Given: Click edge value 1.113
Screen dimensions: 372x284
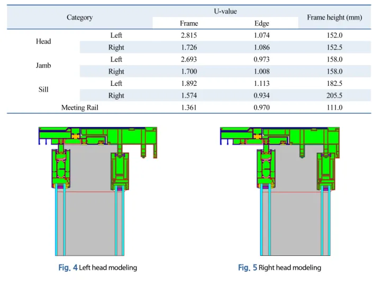Looking at the screenshot, I should [262, 83].
